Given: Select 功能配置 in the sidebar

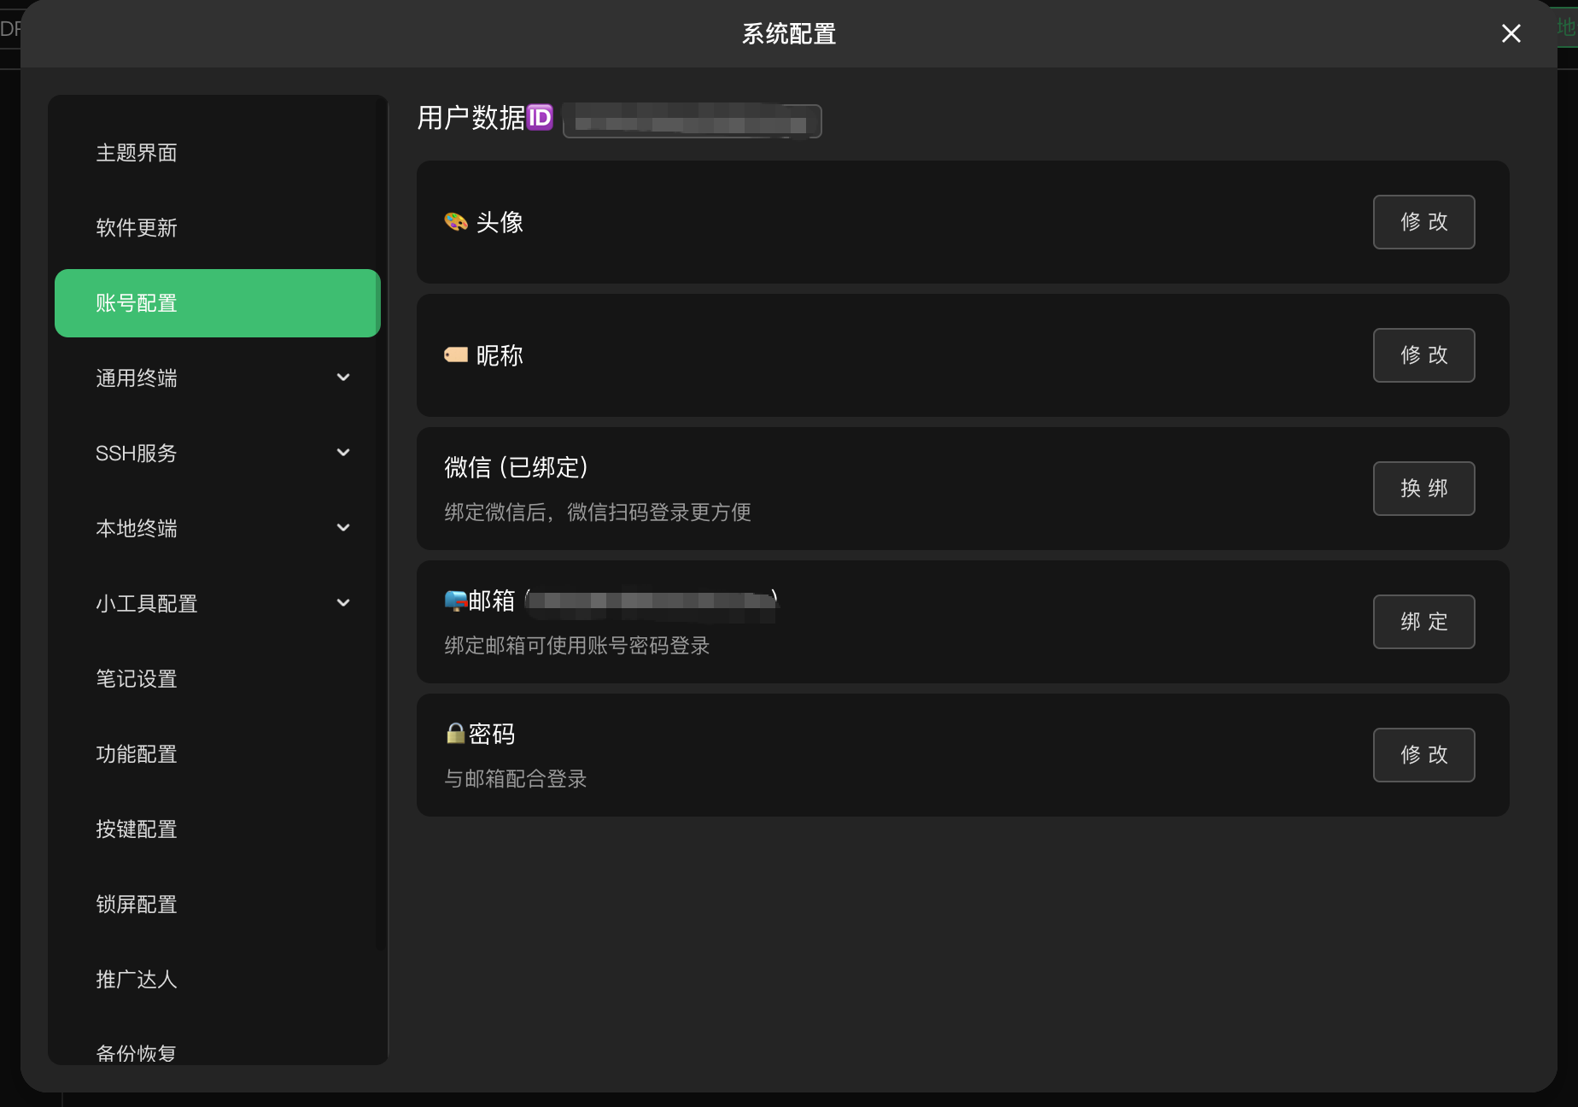Looking at the screenshot, I should (136, 754).
